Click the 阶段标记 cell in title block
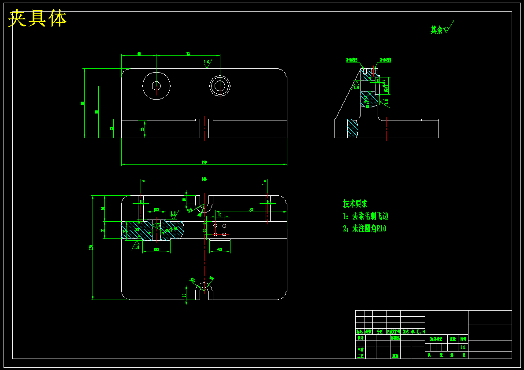 click(436, 339)
